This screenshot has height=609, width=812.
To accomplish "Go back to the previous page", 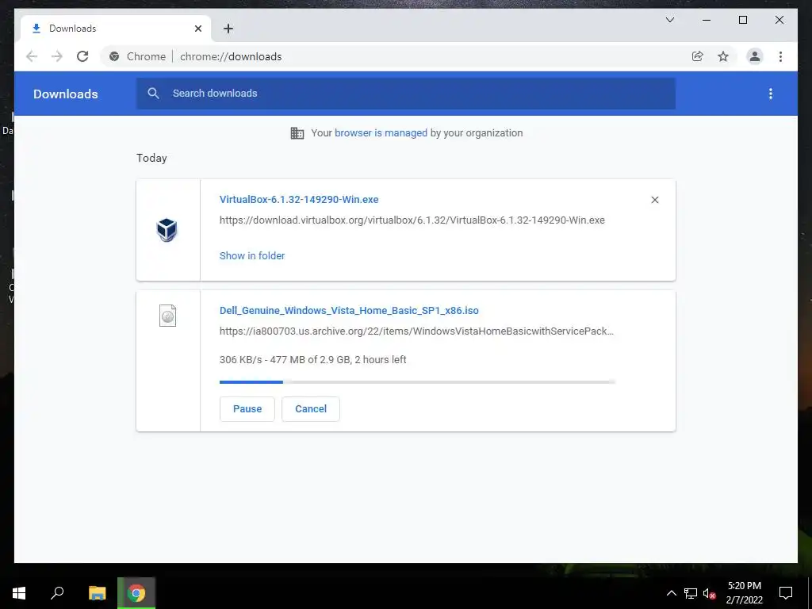I will point(32,56).
